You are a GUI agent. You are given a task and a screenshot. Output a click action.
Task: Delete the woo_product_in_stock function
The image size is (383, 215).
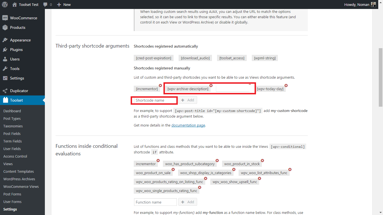tap(262, 160)
